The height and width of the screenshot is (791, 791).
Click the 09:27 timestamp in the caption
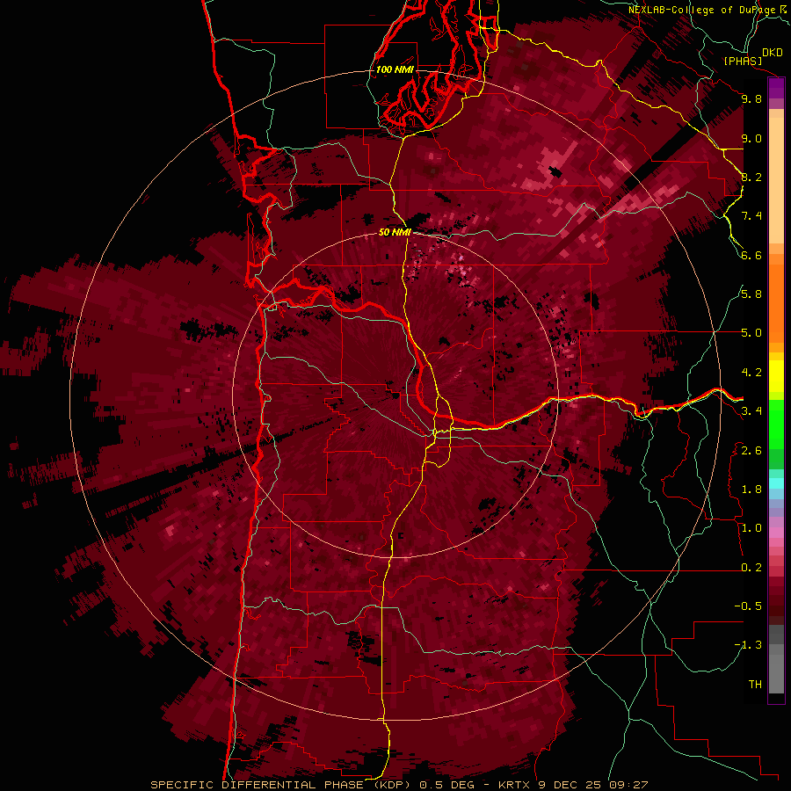(628, 785)
